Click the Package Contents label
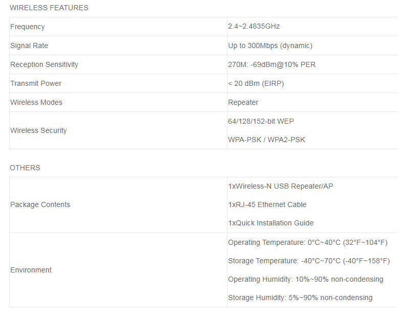Viewport: 404px width, 320px height. point(40,204)
